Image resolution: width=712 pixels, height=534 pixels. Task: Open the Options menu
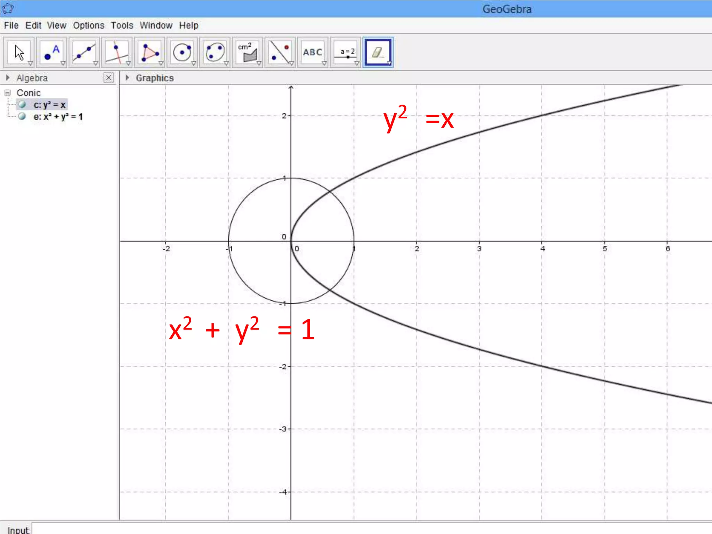[x=89, y=25]
